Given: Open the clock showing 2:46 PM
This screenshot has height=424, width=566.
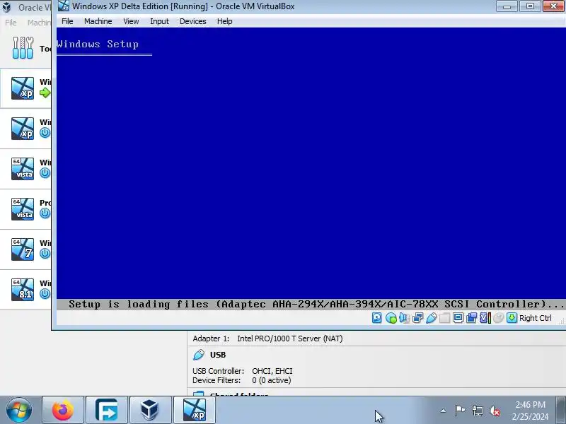Looking at the screenshot, I should 530,411.
